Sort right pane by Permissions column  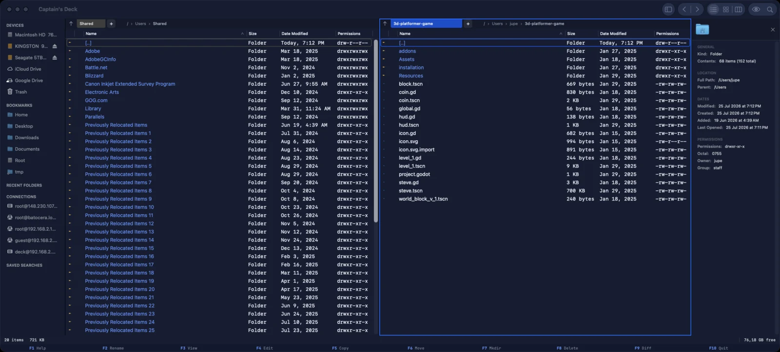672,34
